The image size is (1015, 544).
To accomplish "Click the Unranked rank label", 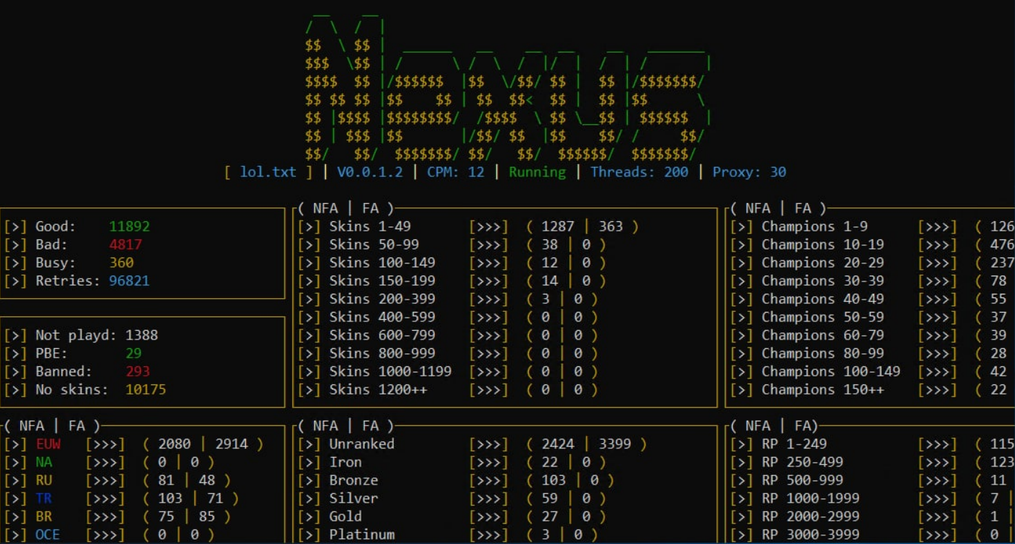I will point(361,444).
